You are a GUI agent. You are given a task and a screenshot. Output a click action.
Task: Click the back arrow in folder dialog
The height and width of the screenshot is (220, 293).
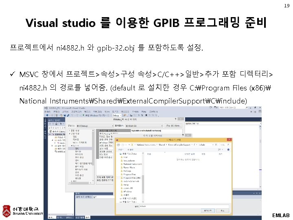pos(118,145)
